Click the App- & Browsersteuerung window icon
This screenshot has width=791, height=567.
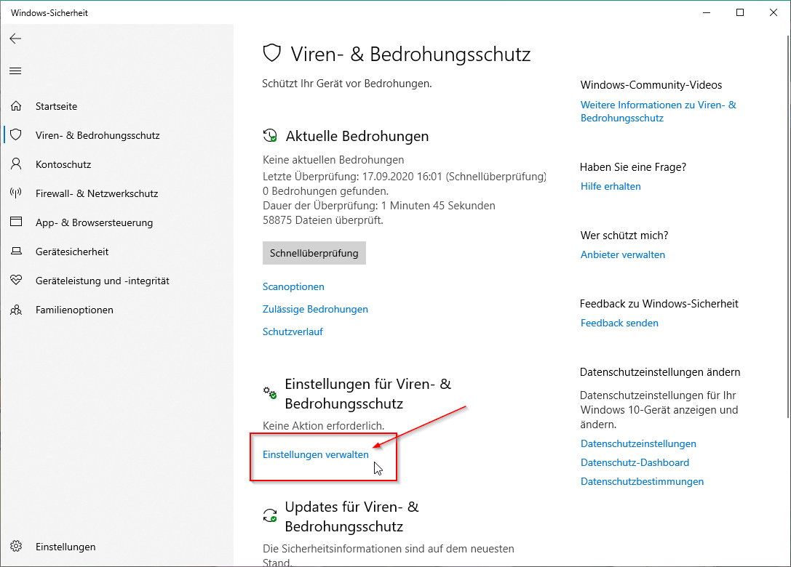pos(16,222)
